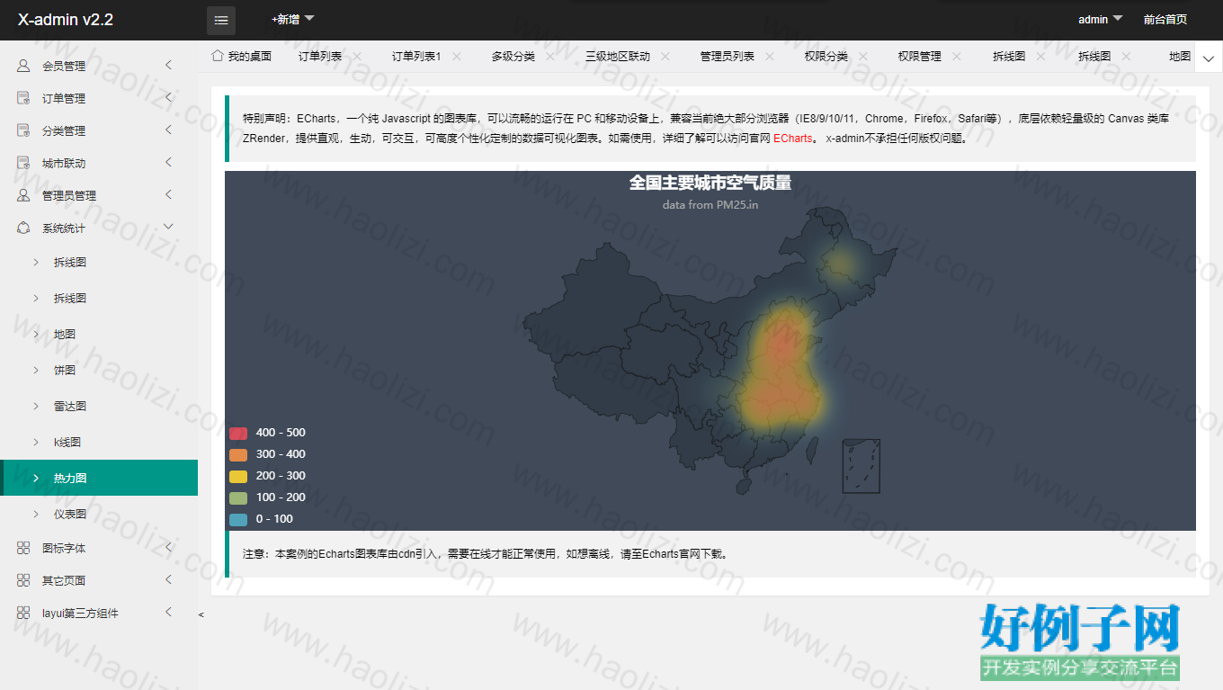Close the 管理员列表 tab
Viewport: 1223px width, 690px height.
point(770,56)
